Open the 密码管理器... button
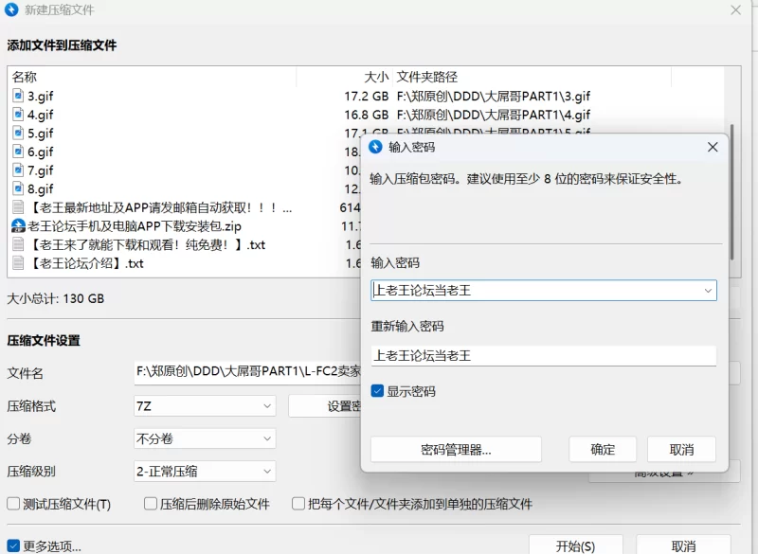Image resolution: width=758 pixels, height=554 pixels. 456,449
